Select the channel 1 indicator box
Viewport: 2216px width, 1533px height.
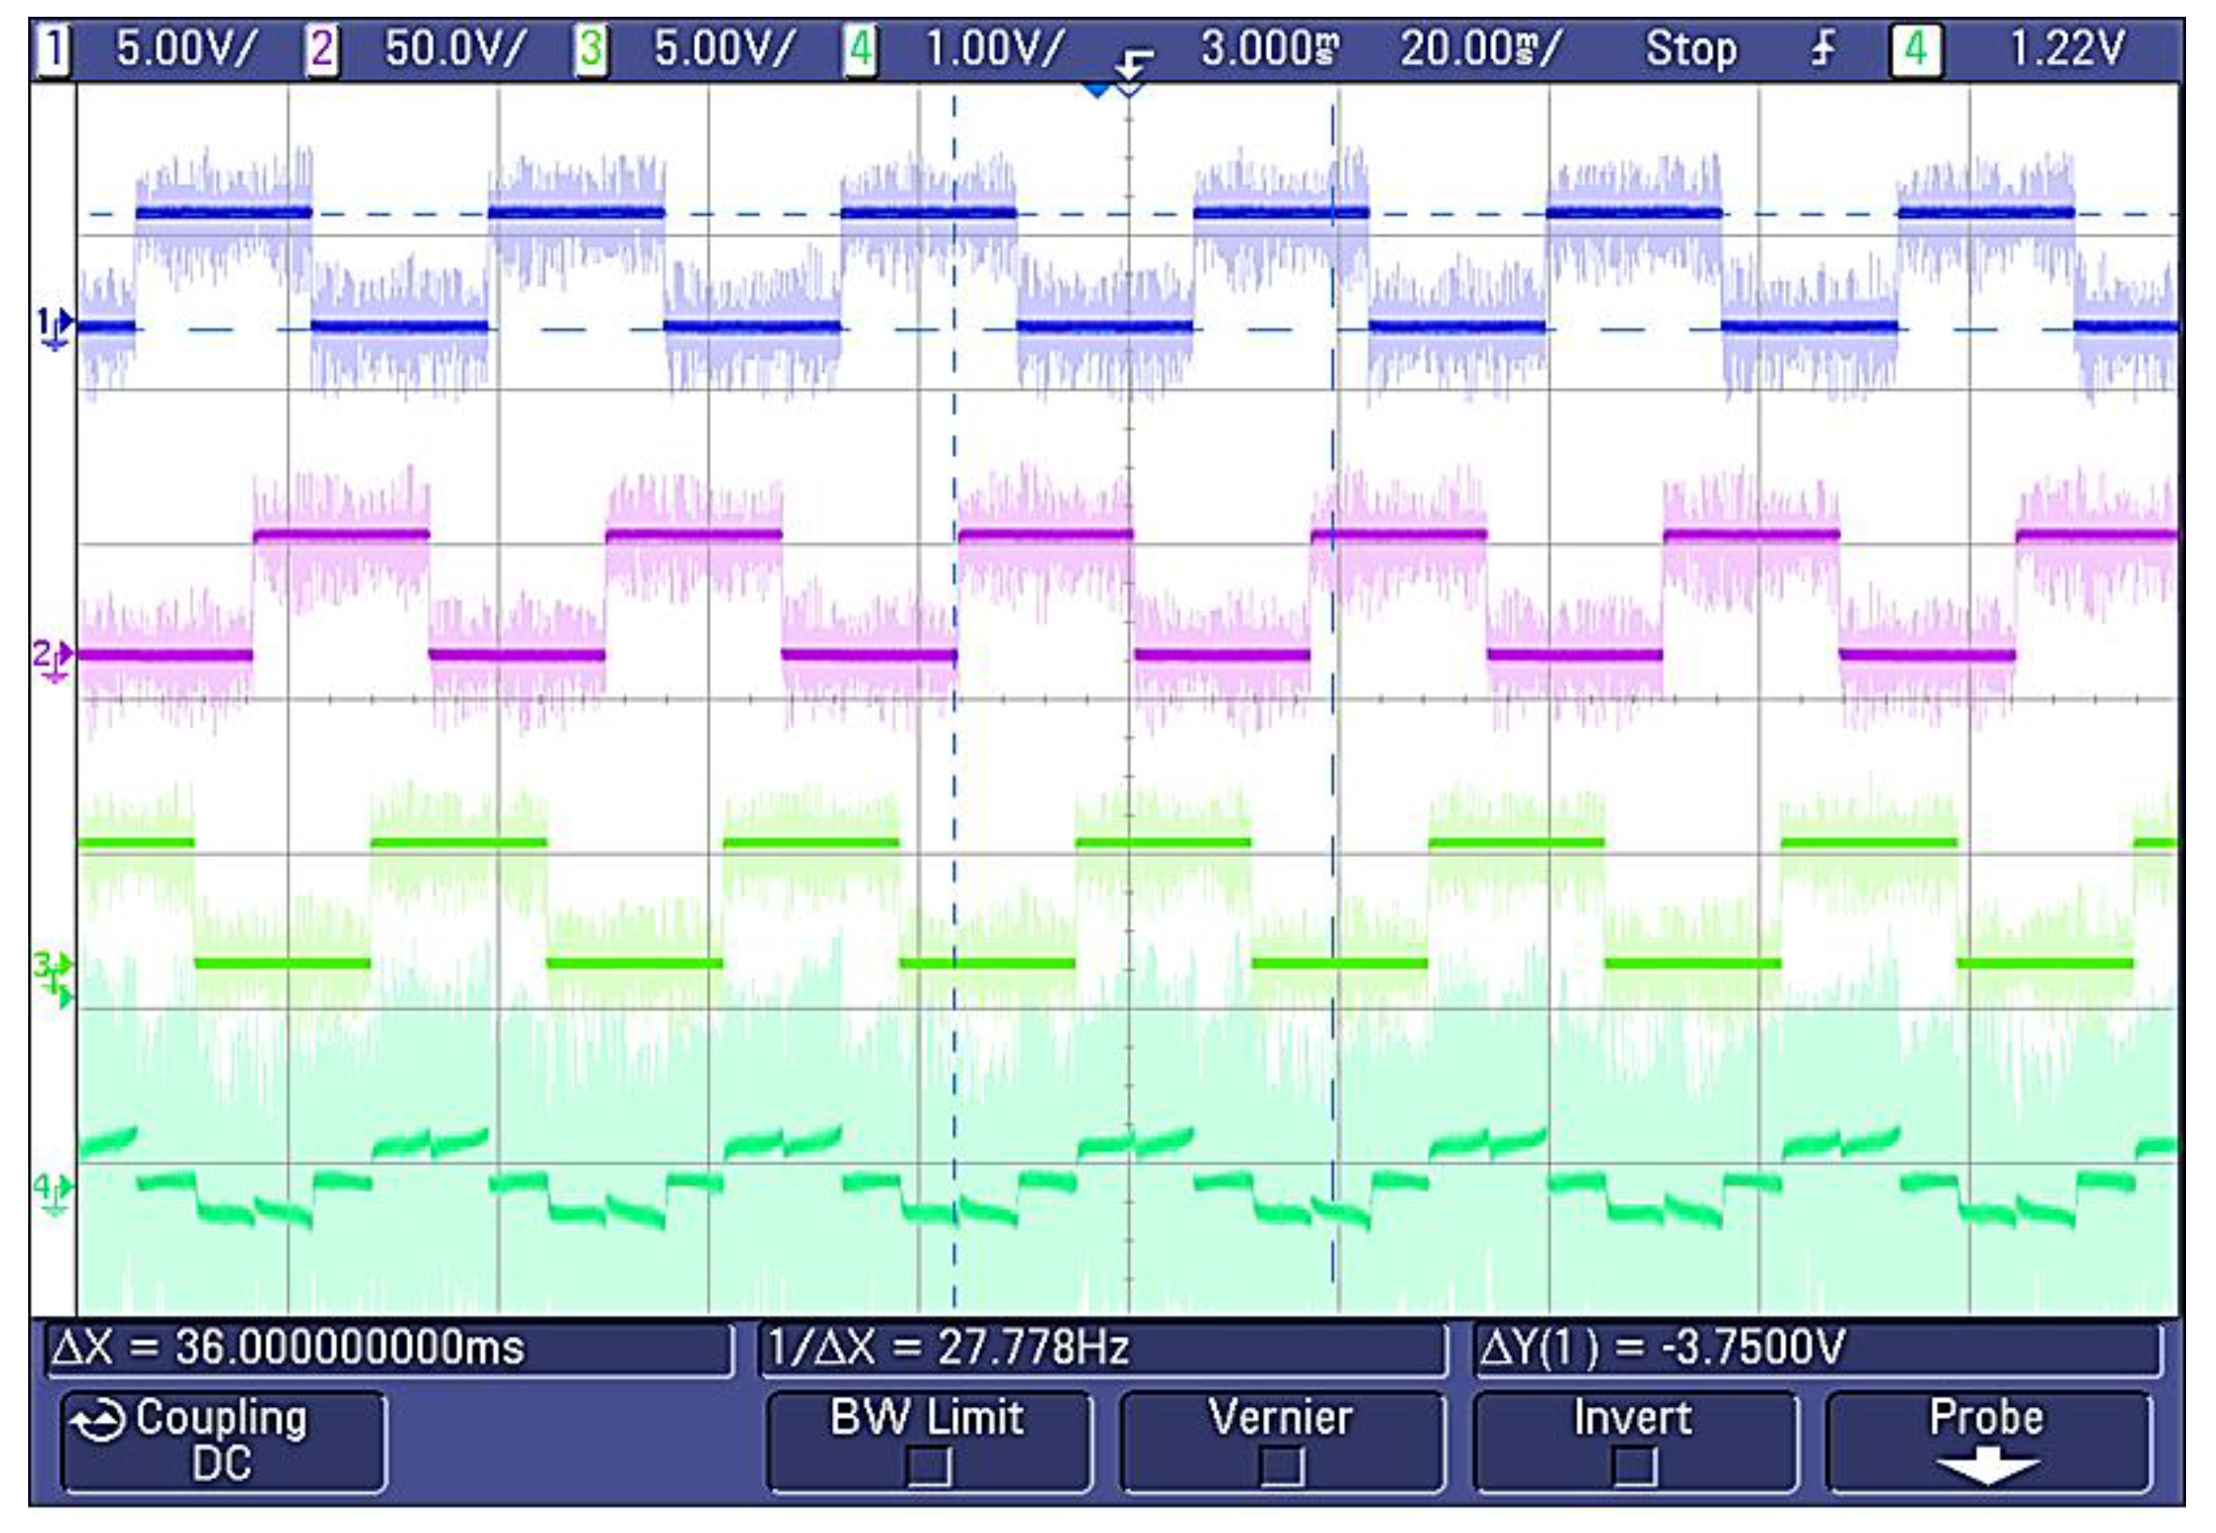click(53, 50)
